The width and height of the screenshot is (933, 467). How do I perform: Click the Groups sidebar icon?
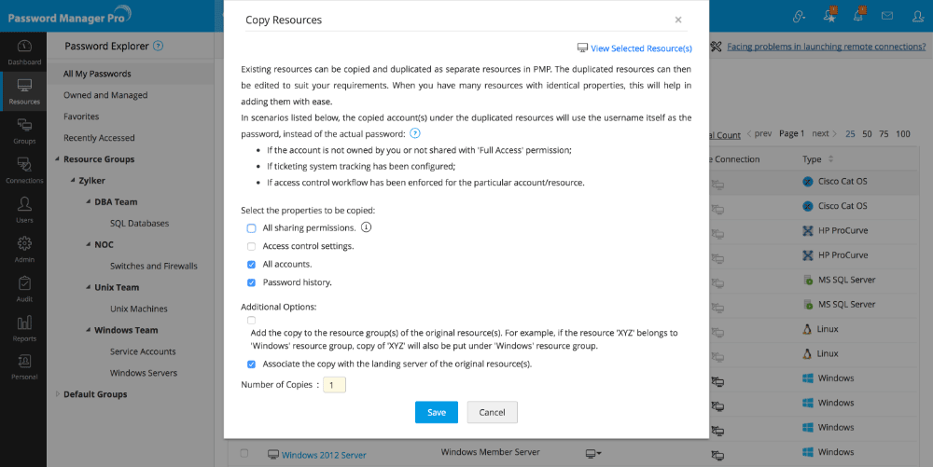tap(24, 130)
